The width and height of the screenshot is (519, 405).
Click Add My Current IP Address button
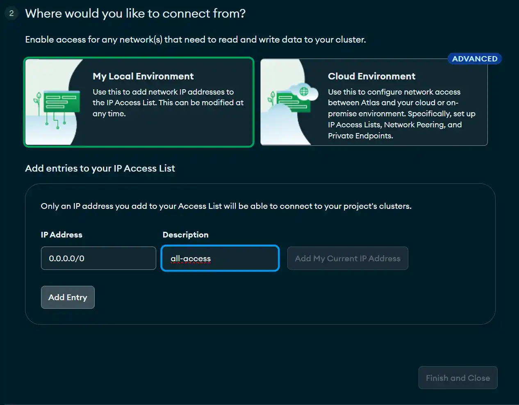click(348, 258)
